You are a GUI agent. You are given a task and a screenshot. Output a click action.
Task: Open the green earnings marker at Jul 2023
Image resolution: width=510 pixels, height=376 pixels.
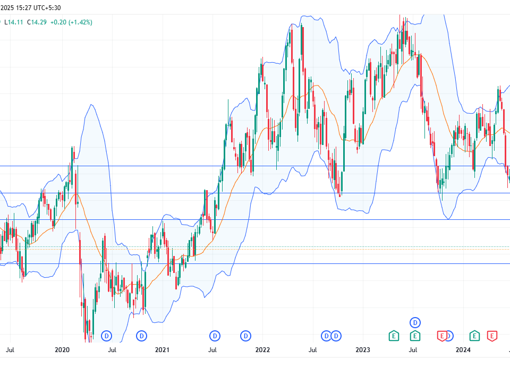415,336
